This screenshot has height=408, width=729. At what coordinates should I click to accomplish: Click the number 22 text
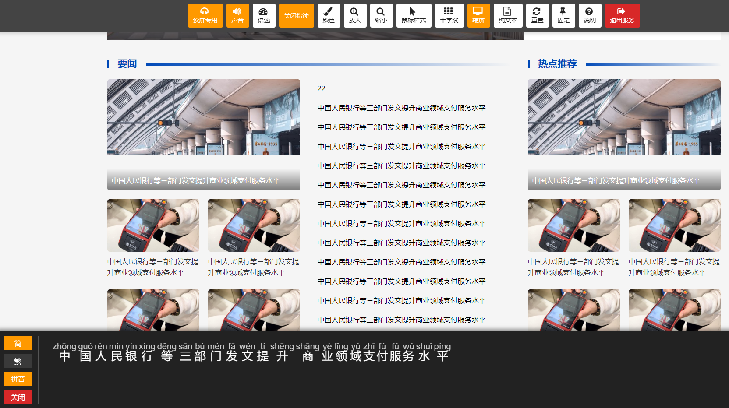(321, 88)
